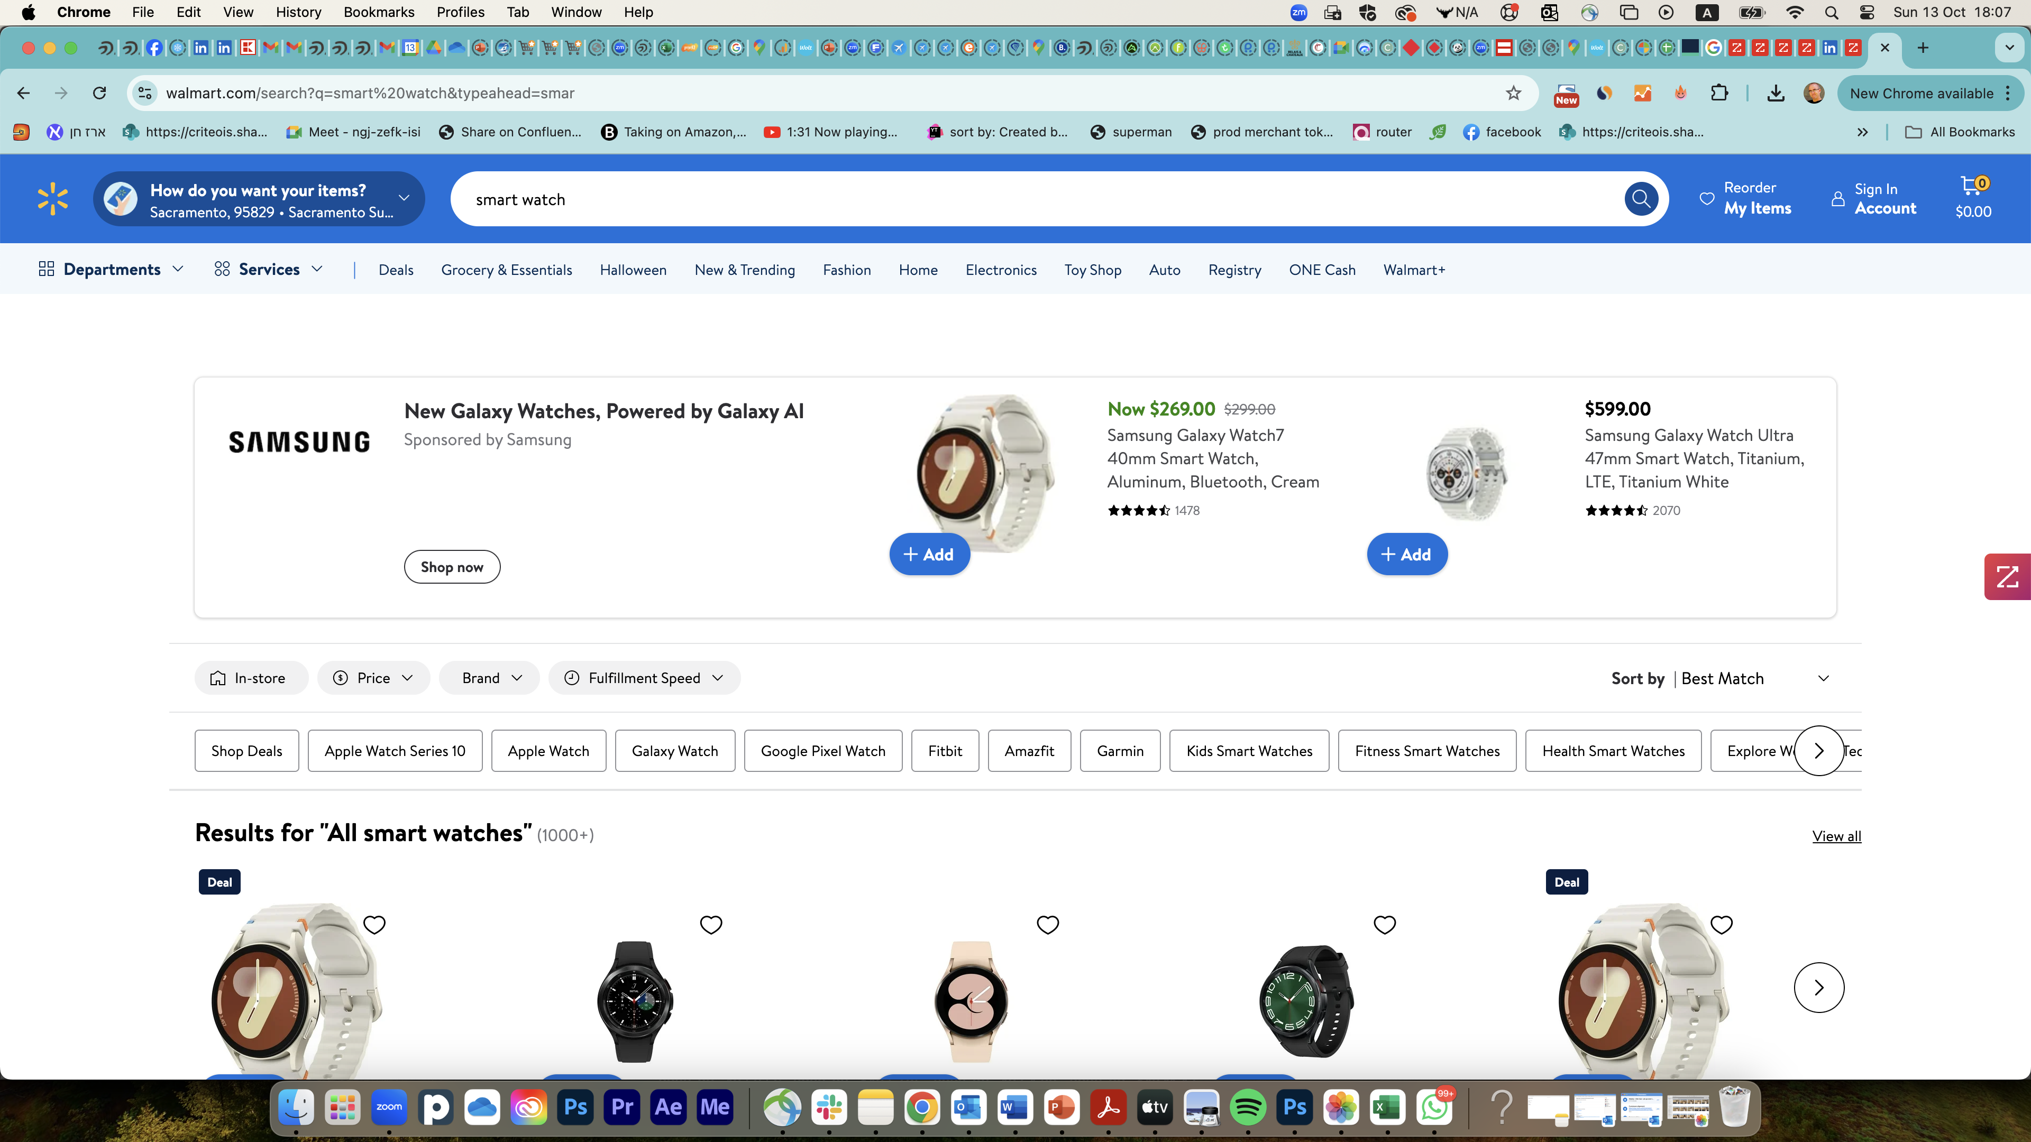Reload the page
Screen dimensions: 2031x1142
[x=99, y=93]
